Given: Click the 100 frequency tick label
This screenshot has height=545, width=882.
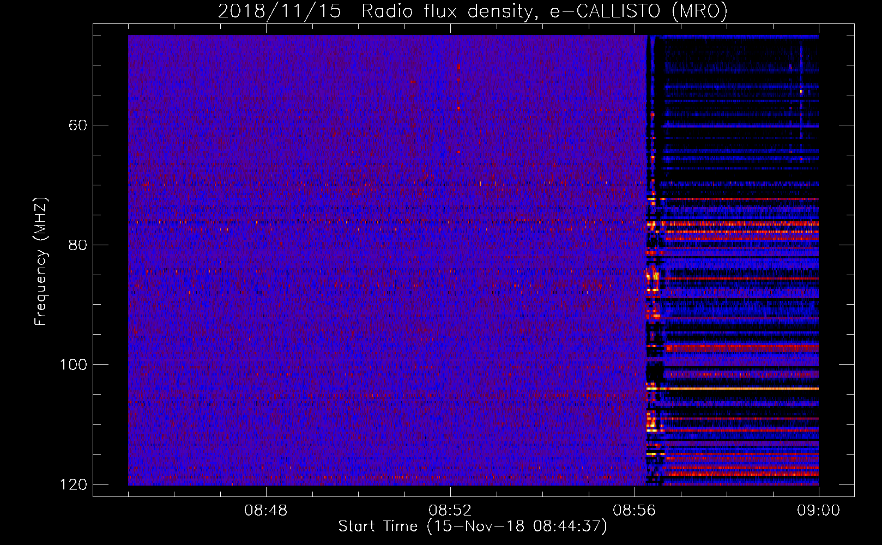Looking at the screenshot, I should [73, 365].
